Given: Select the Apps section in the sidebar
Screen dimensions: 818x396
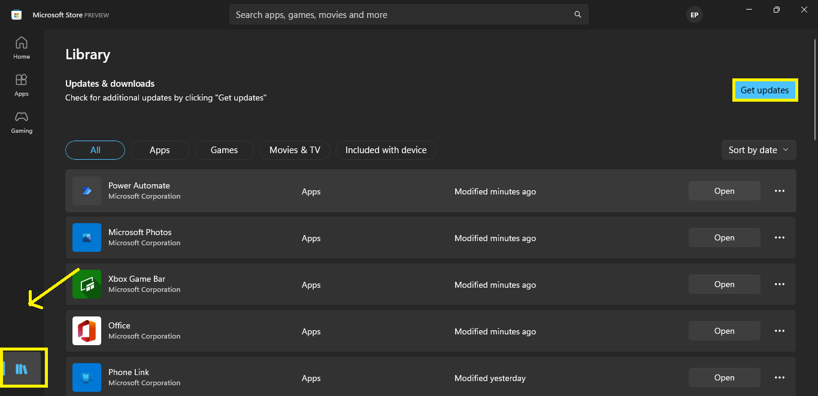Looking at the screenshot, I should click(21, 84).
